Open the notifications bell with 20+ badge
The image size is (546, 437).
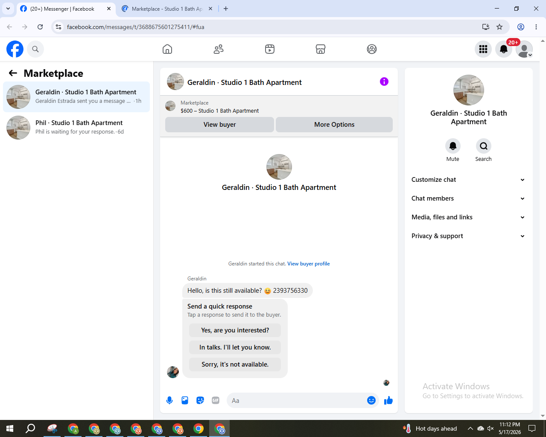504,49
